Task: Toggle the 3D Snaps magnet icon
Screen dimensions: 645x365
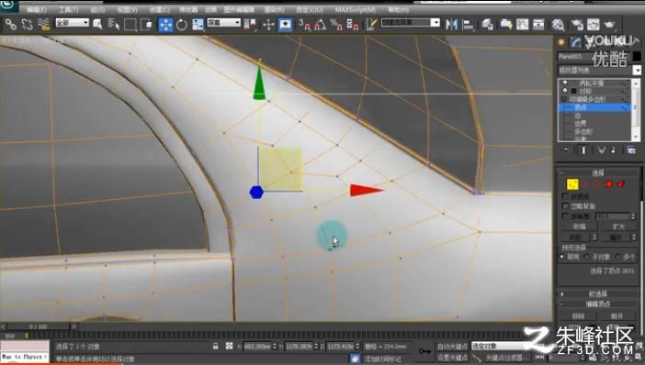Action: (x=304, y=25)
